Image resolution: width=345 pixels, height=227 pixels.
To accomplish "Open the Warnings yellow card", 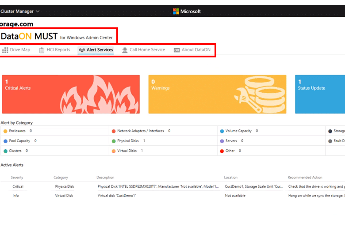I will (x=217, y=94).
